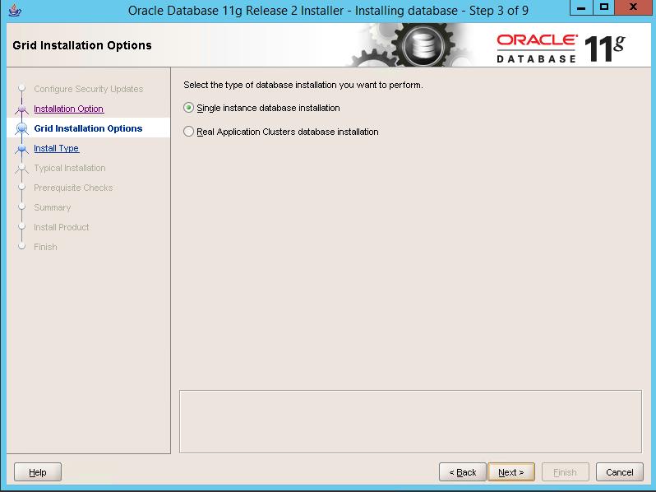Click the Install Type step marker icon
This screenshot has height=492, width=656.
[x=21, y=148]
